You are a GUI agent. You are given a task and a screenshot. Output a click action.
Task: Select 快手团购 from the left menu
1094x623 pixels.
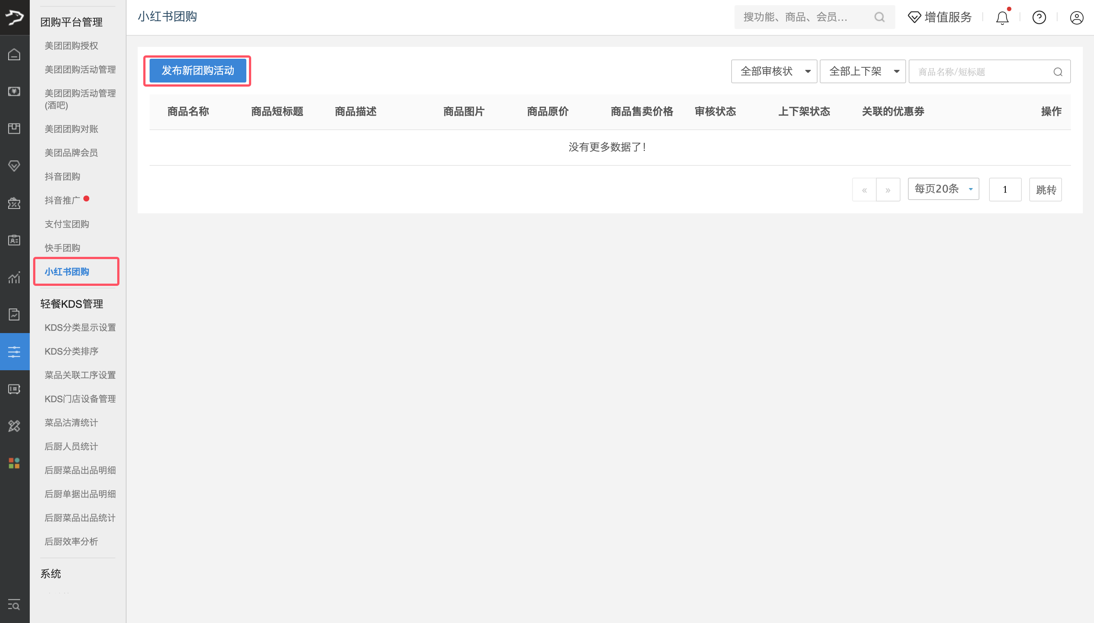click(62, 247)
